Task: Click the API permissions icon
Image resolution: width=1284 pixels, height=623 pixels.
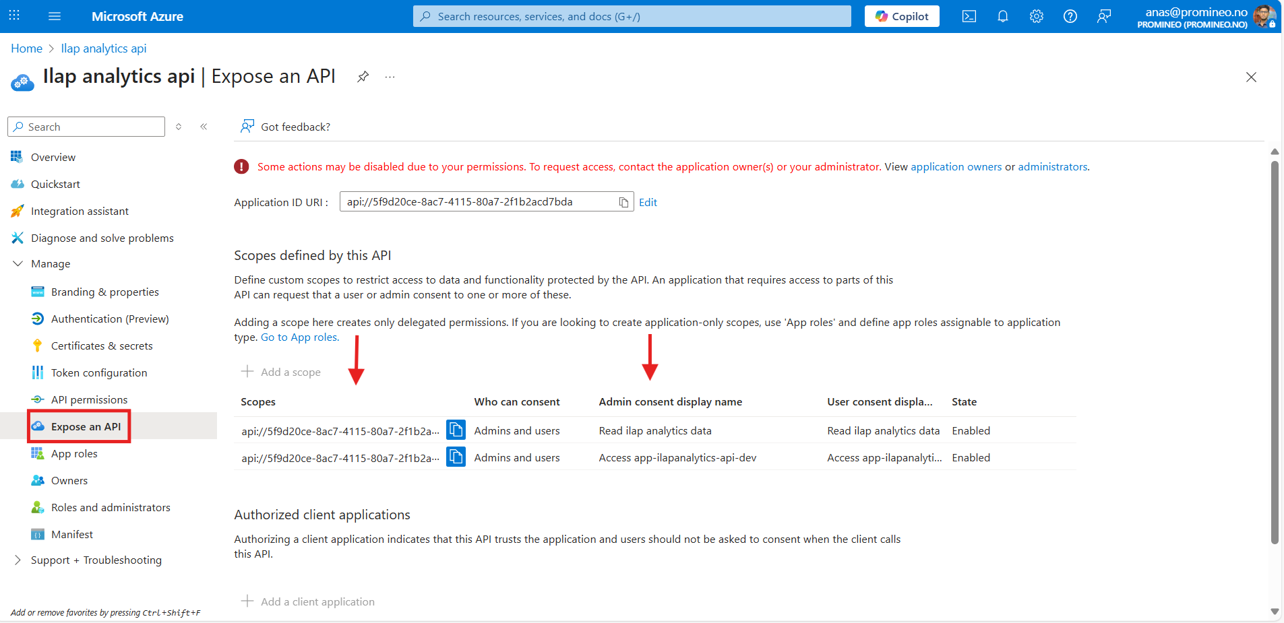Action: (38, 399)
